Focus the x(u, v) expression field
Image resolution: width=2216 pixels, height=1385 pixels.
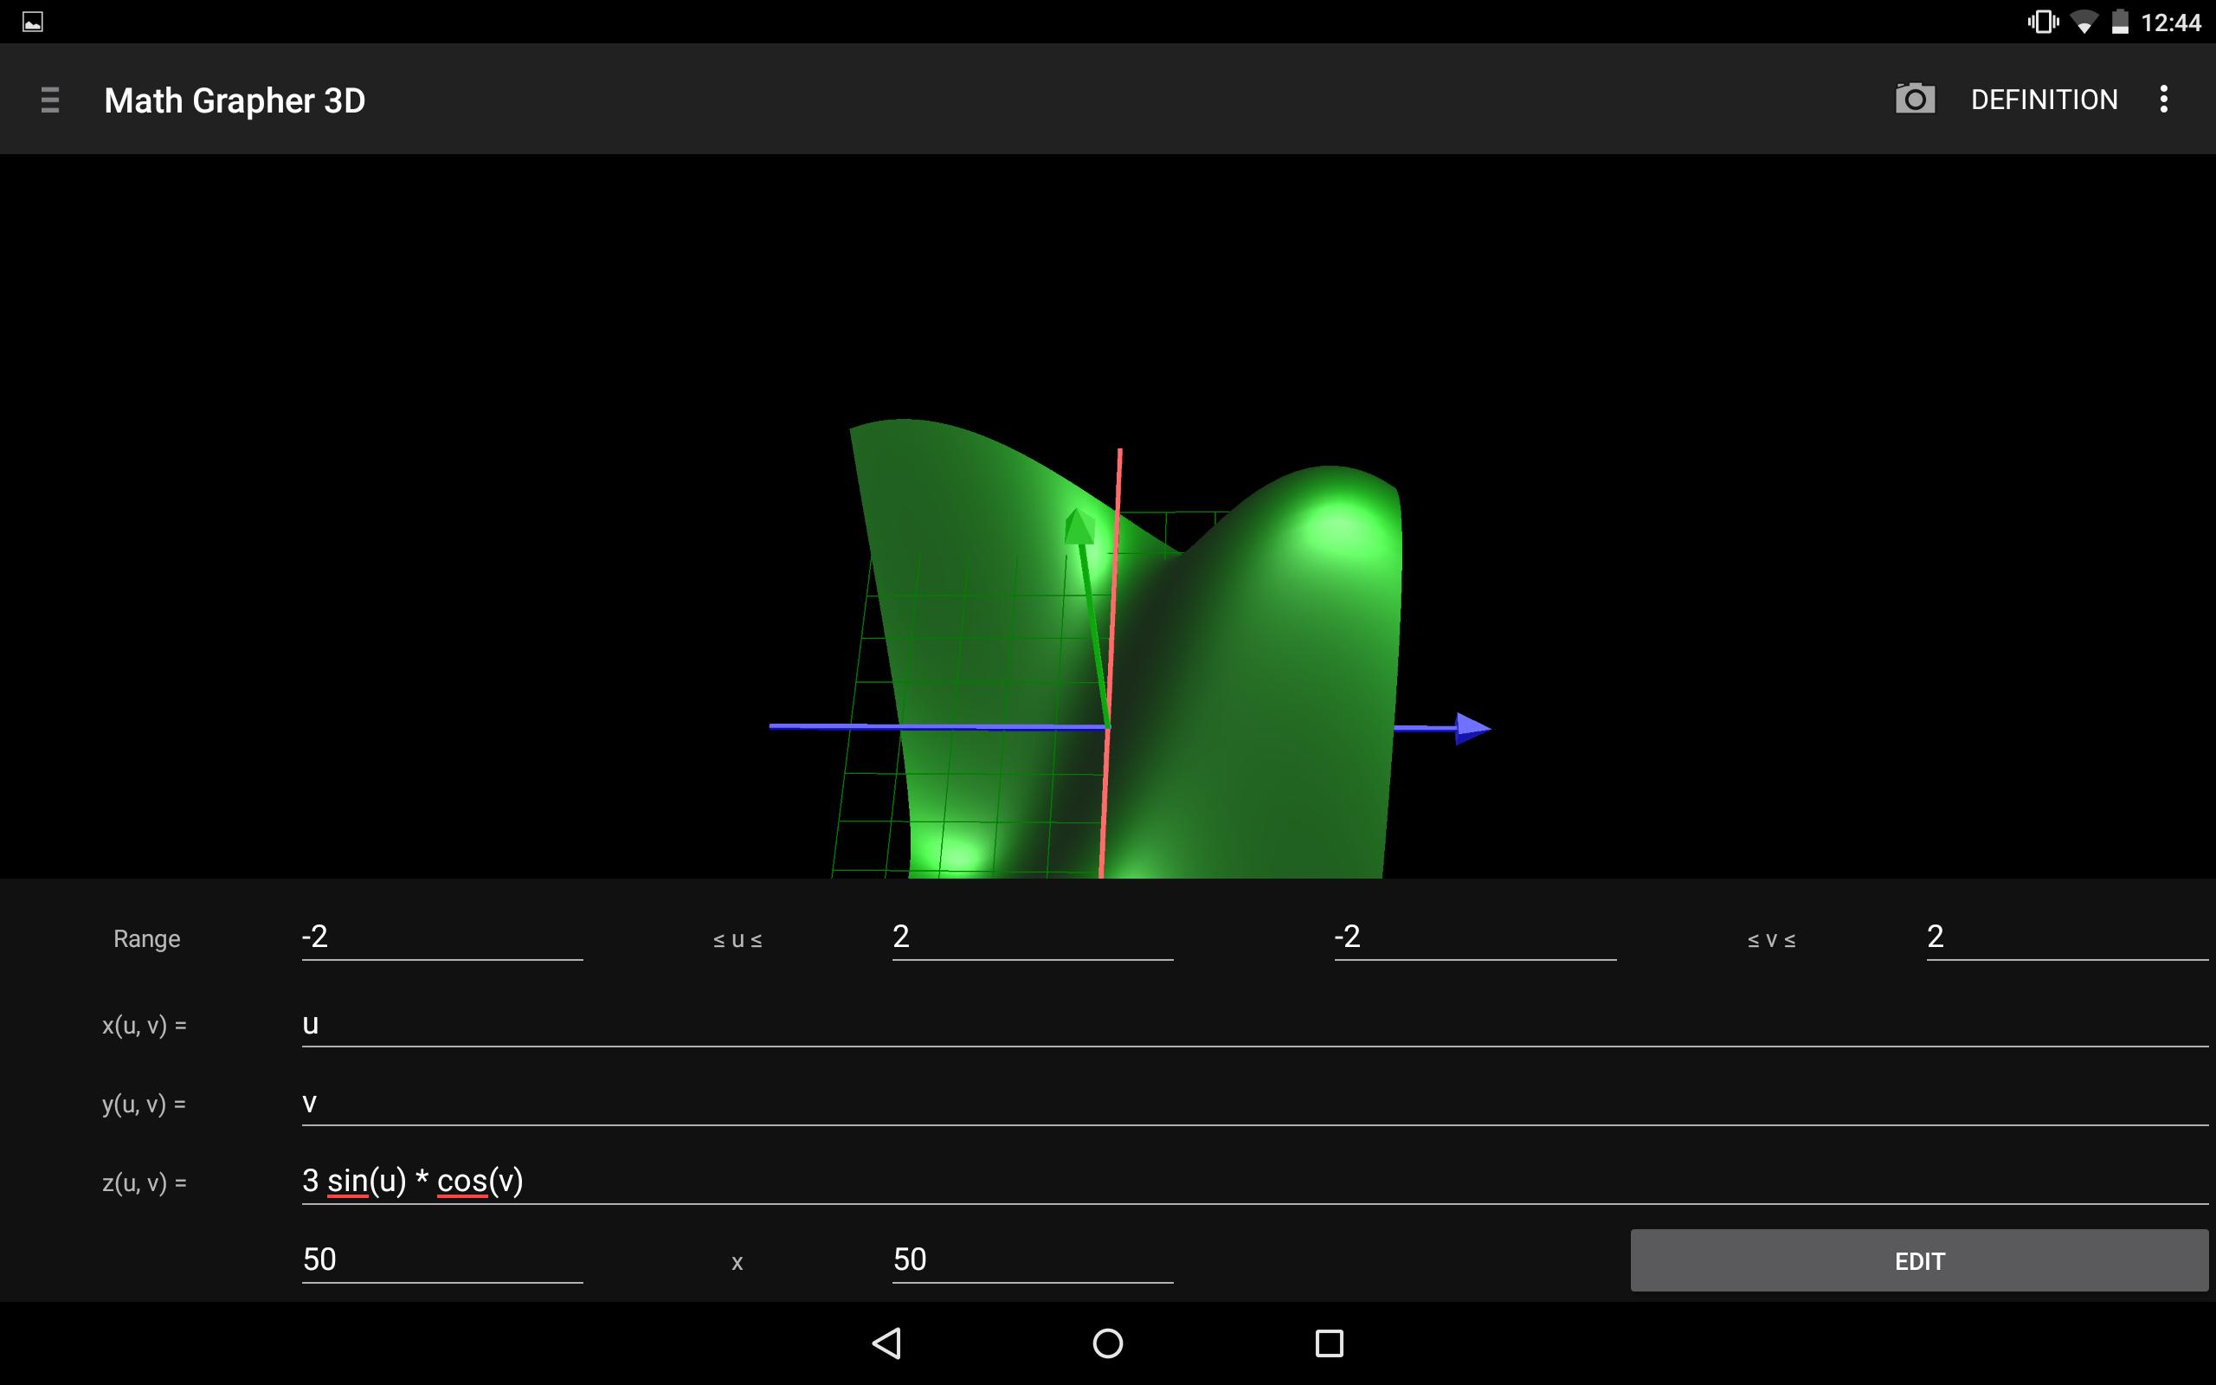tap(1255, 1024)
